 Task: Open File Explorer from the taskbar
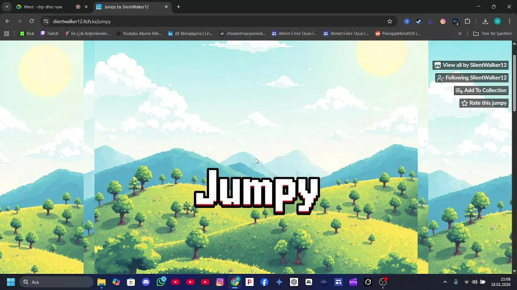[101, 282]
